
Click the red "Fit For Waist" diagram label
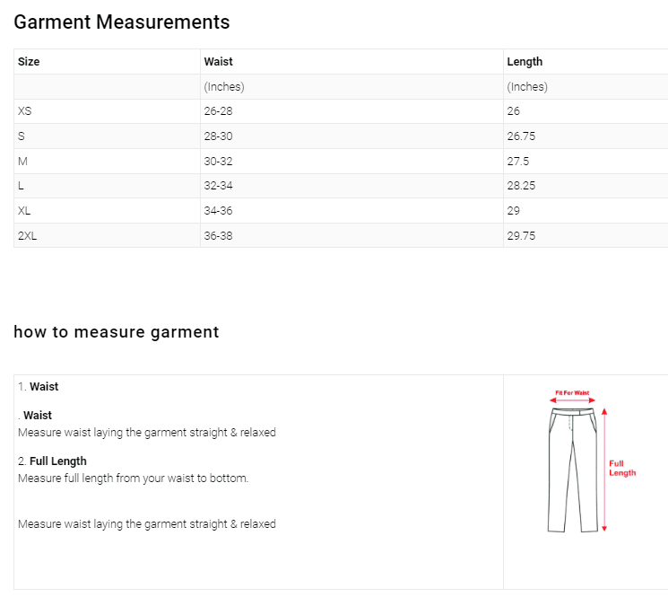[572, 392]
